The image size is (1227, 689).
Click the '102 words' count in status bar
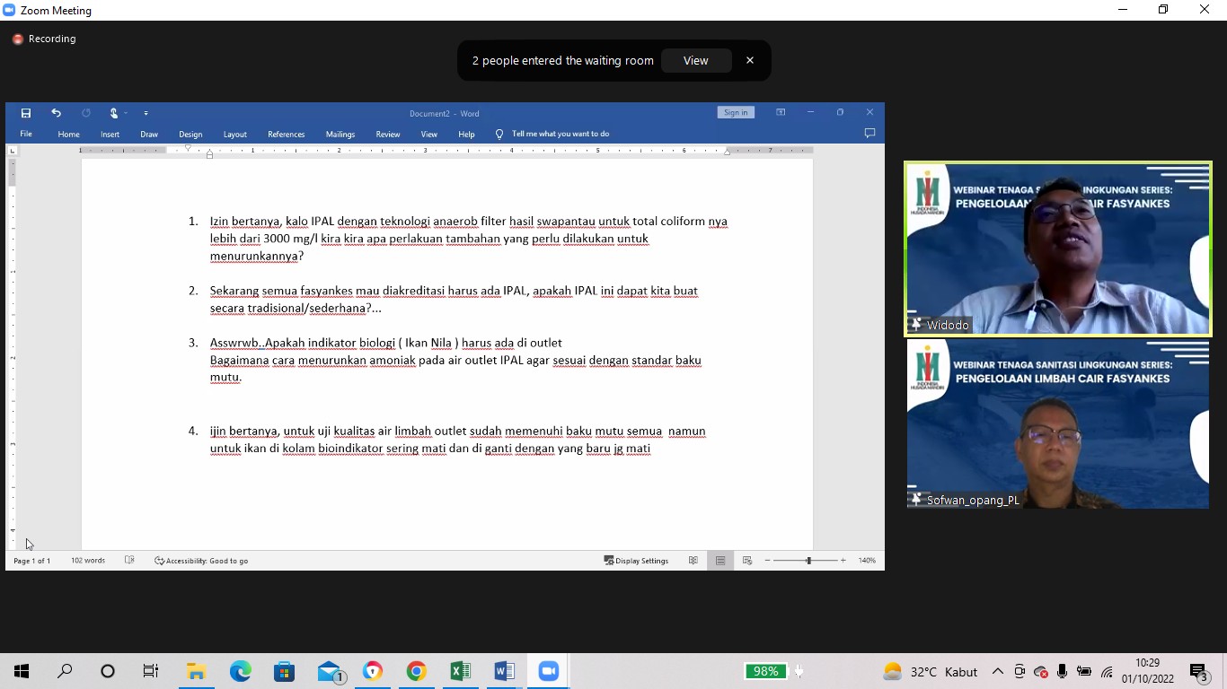click(88, 561)
